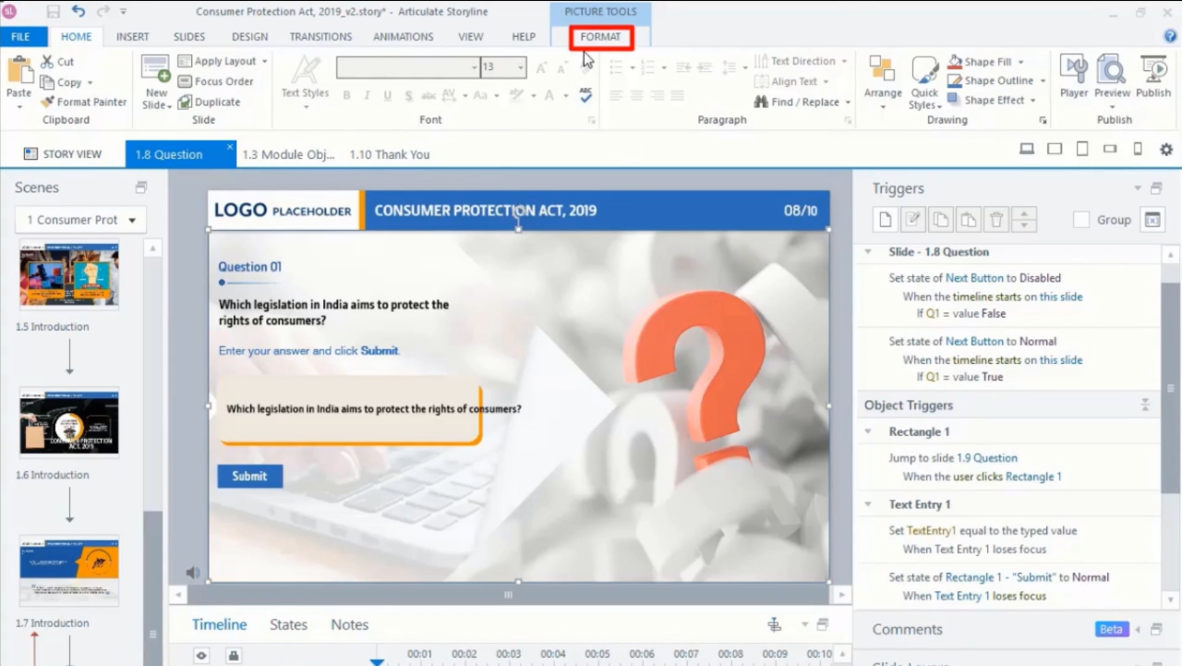Click the Spell check ABC icon
The height and width of the screenshot is (666, 1182).
585,94
